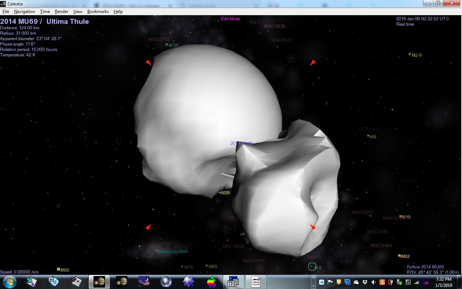Open the Help menu
The height and width of the screenshot is (289, 462).
118,12
